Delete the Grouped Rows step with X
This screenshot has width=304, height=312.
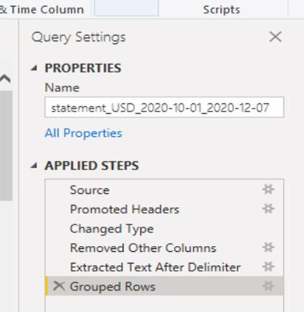(59, 286)
